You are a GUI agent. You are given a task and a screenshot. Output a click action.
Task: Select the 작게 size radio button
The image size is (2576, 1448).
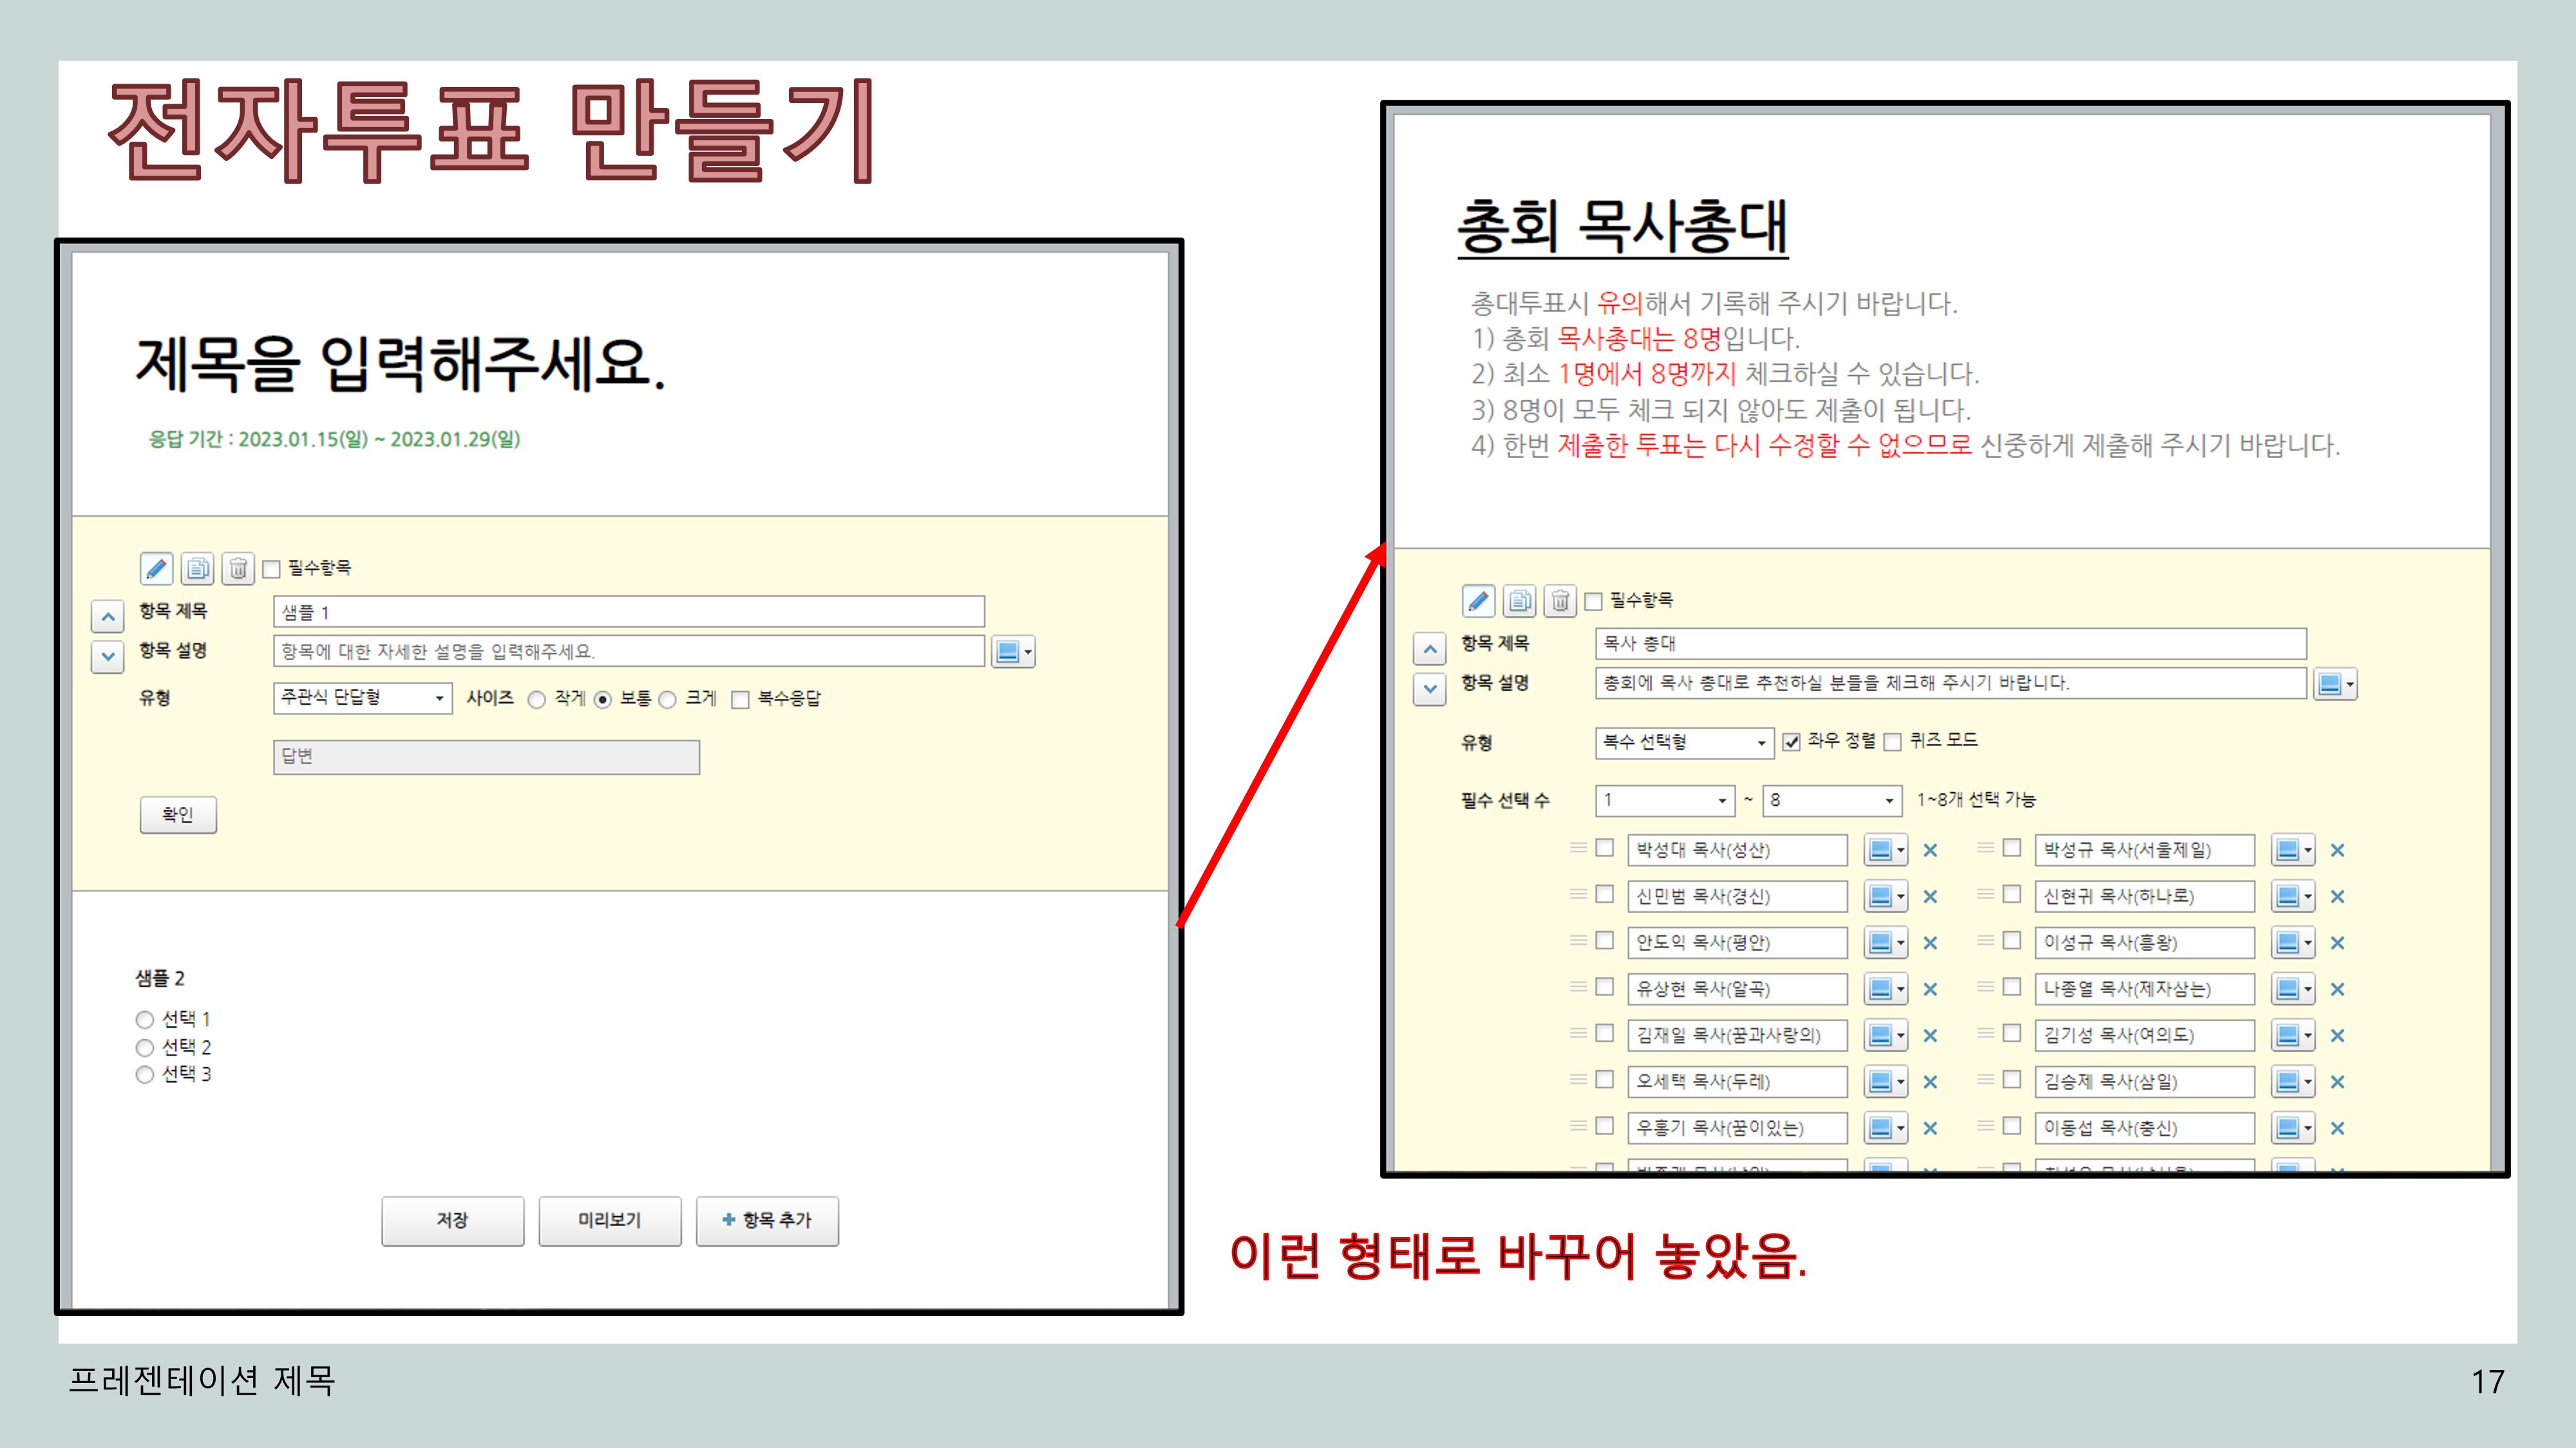[537, 700]
